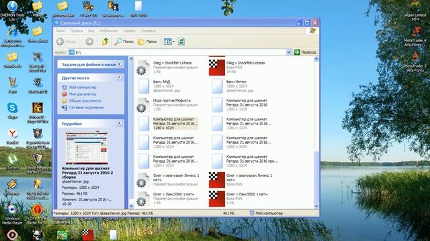Select the Беня Интел image file
Image resolution: width=430 pixels, height=241 pixels.
[233, 86]
